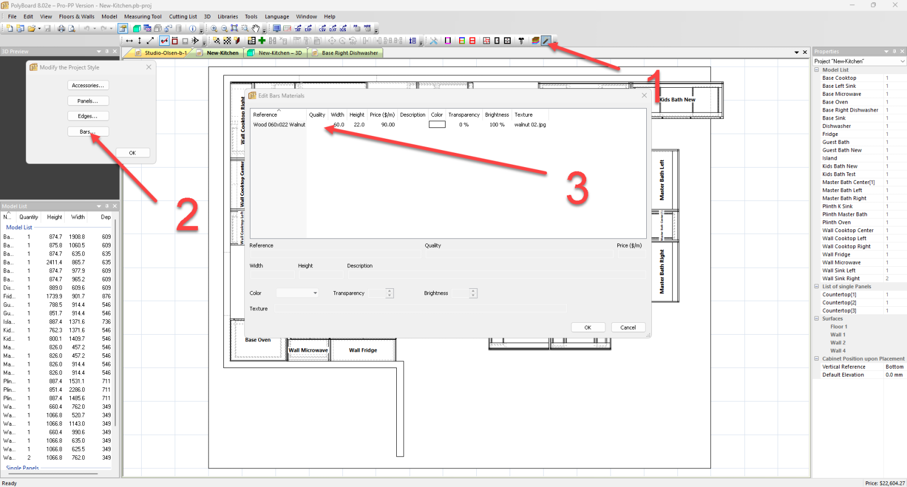This screenshot has width=907, height=487.
Task: Open Project Style pencil icon
Action: (546, 41)
